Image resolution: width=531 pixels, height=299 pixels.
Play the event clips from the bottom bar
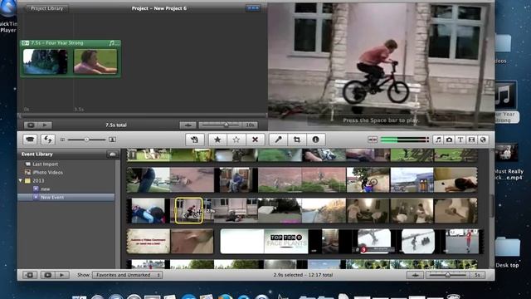point(62,275)
